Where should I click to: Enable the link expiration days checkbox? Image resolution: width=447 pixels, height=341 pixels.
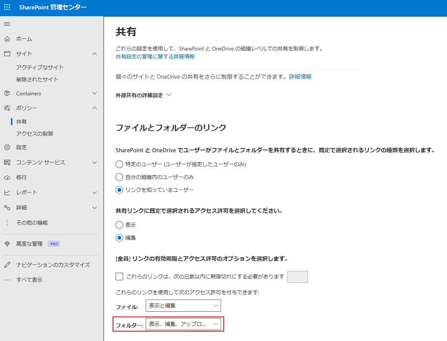[119, 277]
